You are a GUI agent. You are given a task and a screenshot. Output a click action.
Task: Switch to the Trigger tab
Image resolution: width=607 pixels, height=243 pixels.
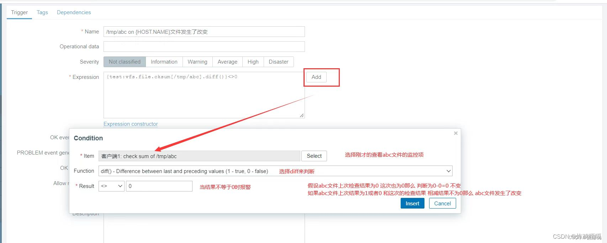(x=19, y=12)
